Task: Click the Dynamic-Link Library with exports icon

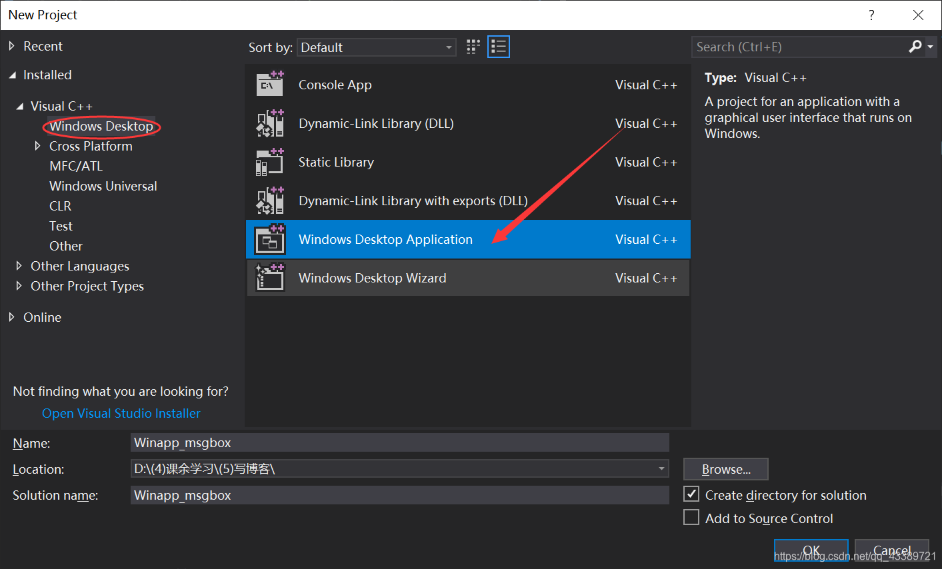Action: pos(270,201)
